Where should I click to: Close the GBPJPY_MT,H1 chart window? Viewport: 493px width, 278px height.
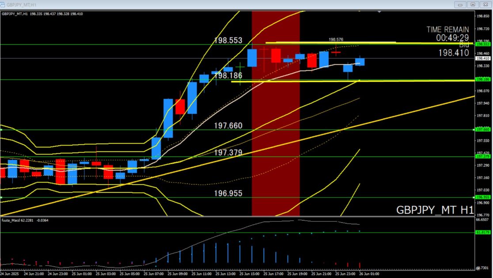click(484, 4)
